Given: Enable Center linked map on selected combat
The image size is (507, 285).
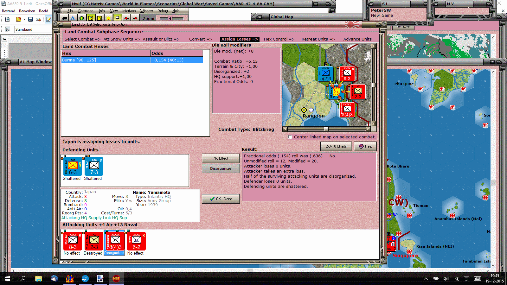Looking at the screenshot, I should 290,137.
